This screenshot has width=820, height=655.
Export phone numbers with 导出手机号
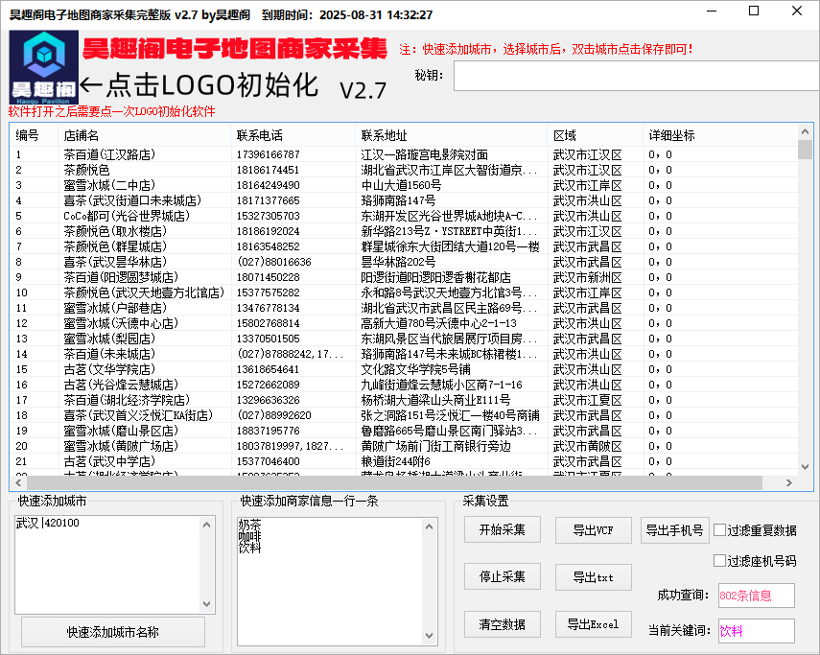click(675, 530)
